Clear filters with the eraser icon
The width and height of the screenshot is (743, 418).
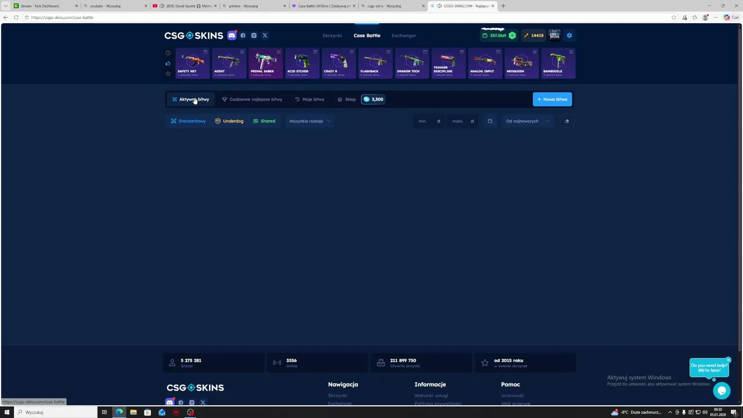[567, 121]
